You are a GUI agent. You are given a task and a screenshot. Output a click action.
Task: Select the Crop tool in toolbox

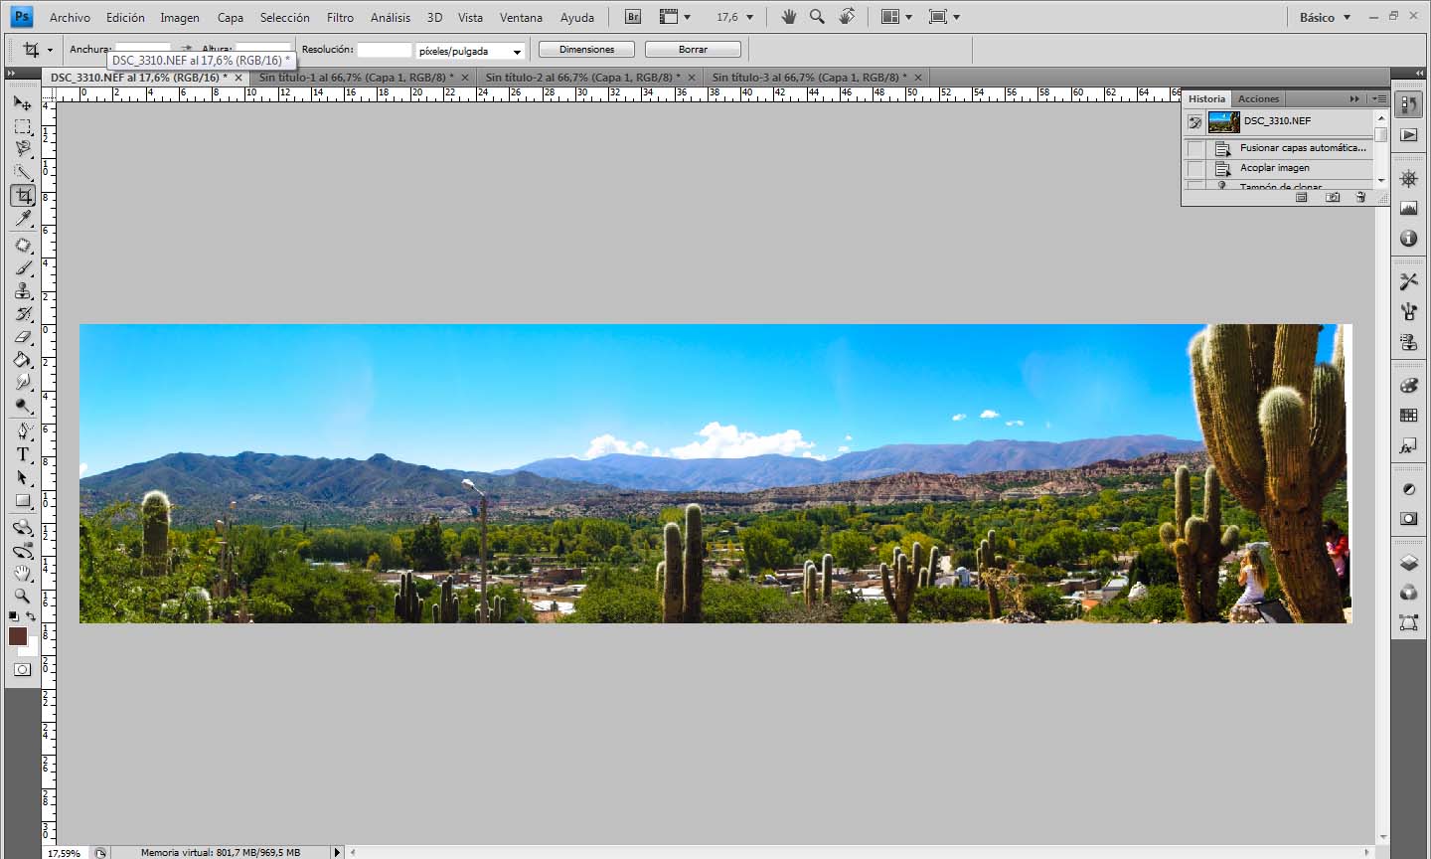click(x=23, y=195)
